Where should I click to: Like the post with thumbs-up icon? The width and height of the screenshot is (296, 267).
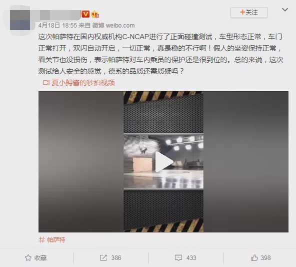point(254,257)
